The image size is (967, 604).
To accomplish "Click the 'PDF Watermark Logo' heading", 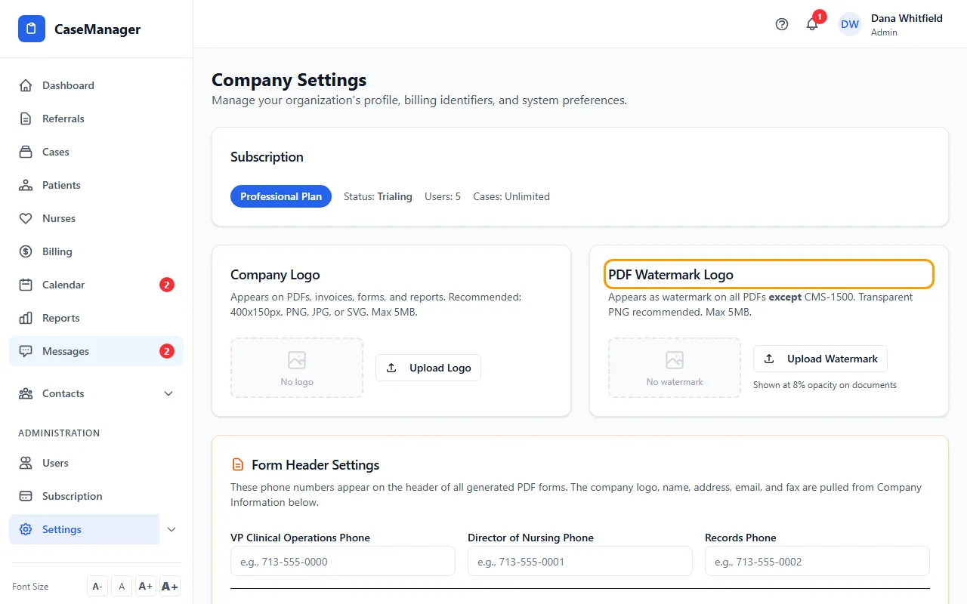I will point(671,275).
